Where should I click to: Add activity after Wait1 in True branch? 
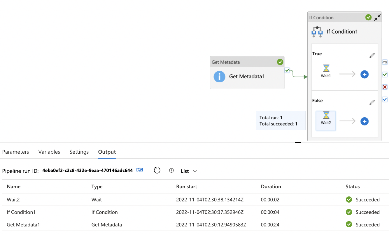[x=364, y=75]
